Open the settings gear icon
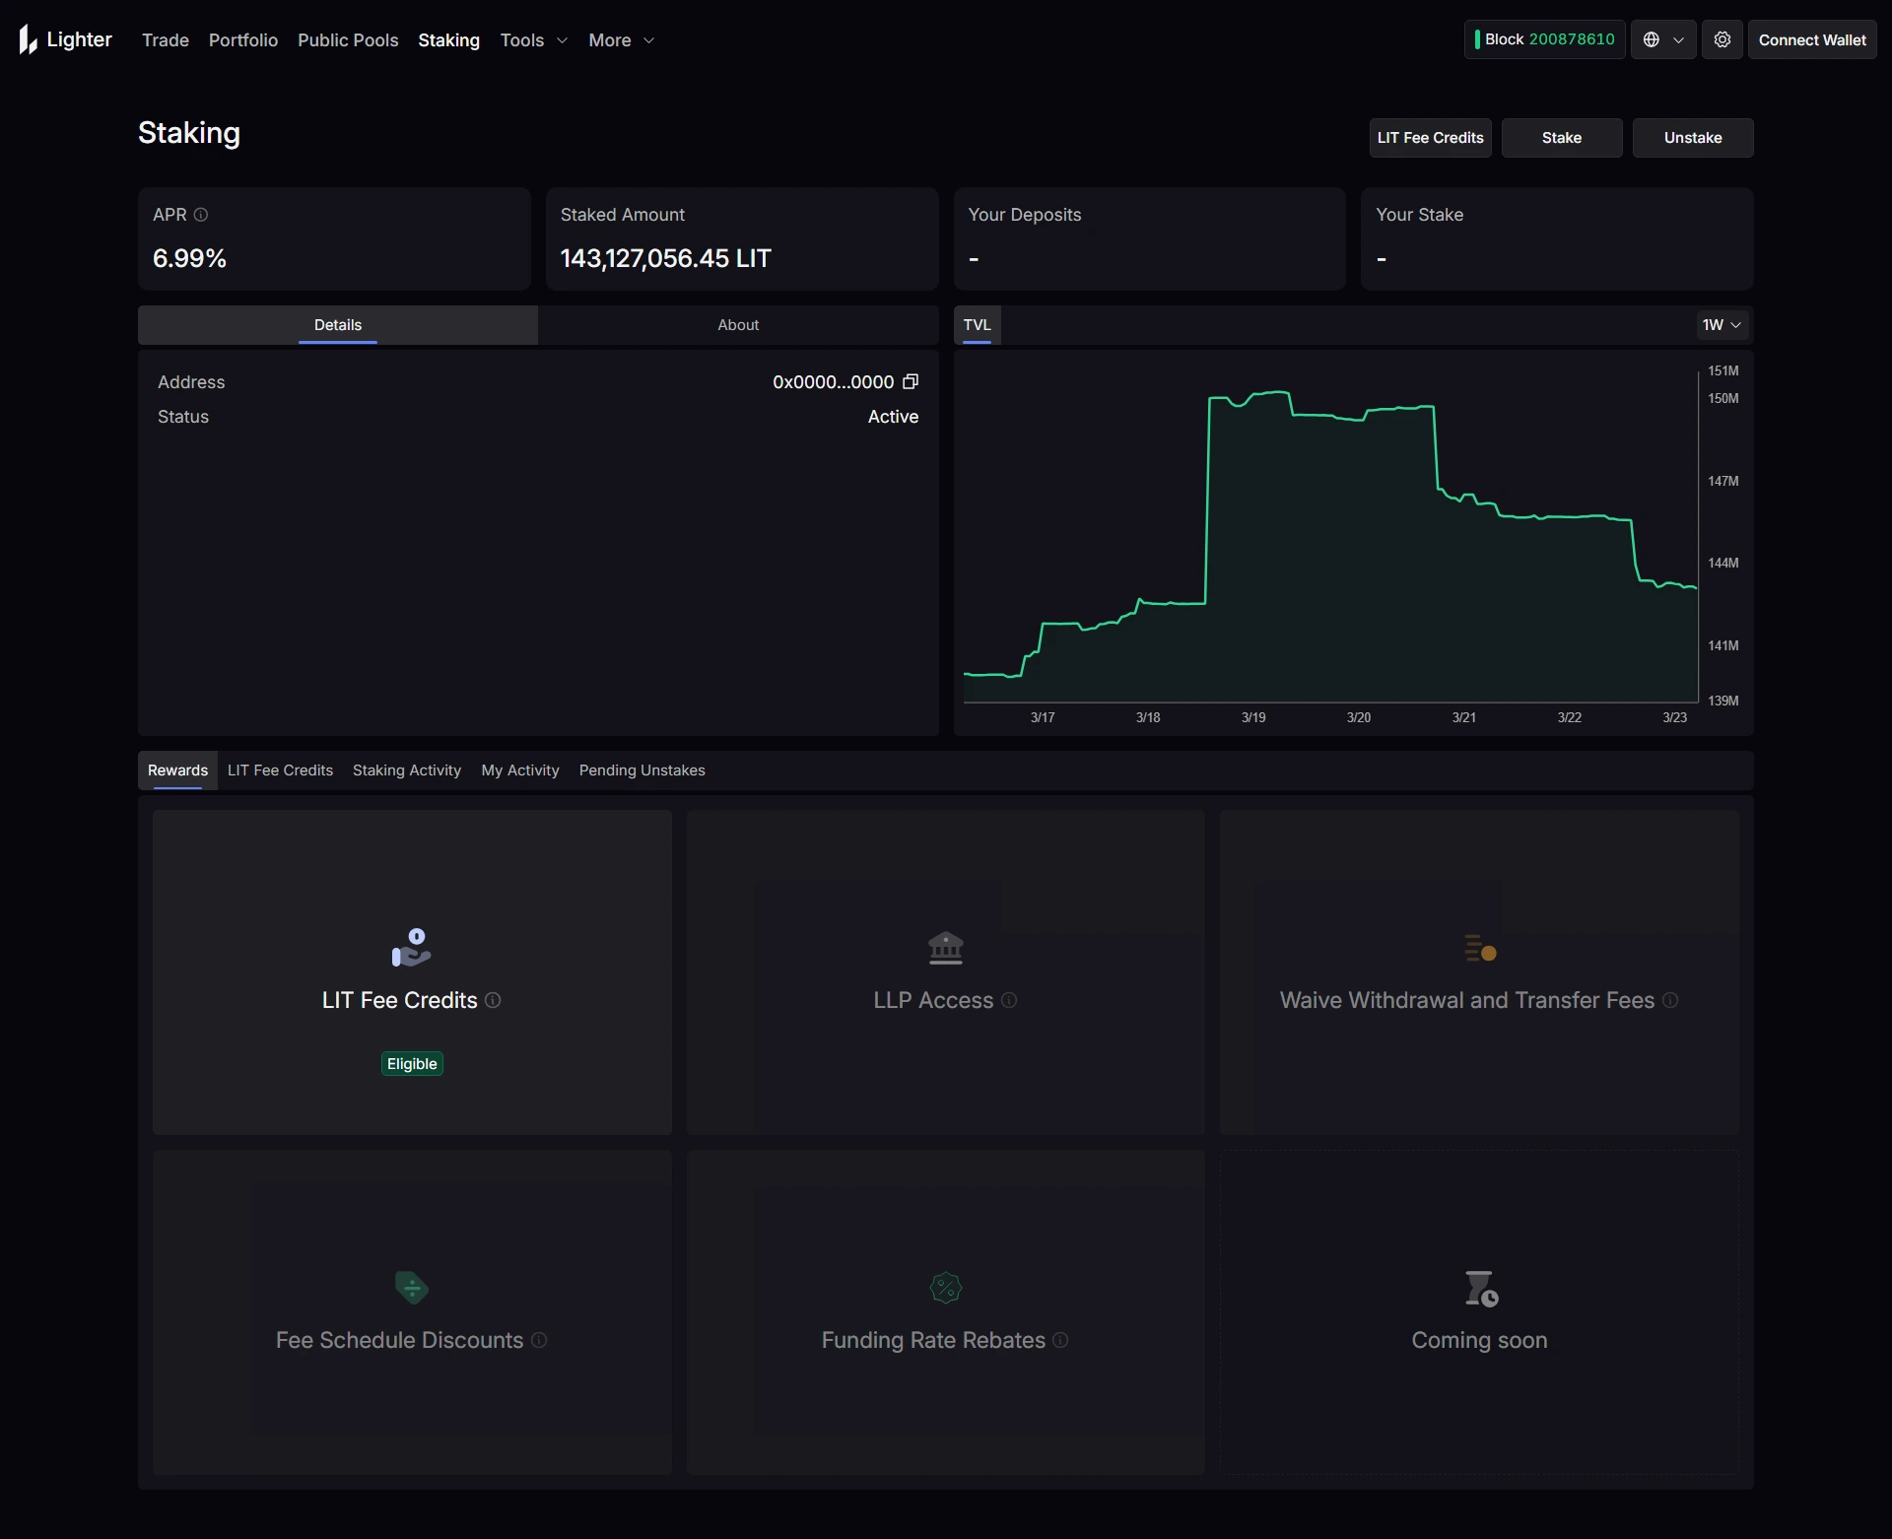 1722,39
